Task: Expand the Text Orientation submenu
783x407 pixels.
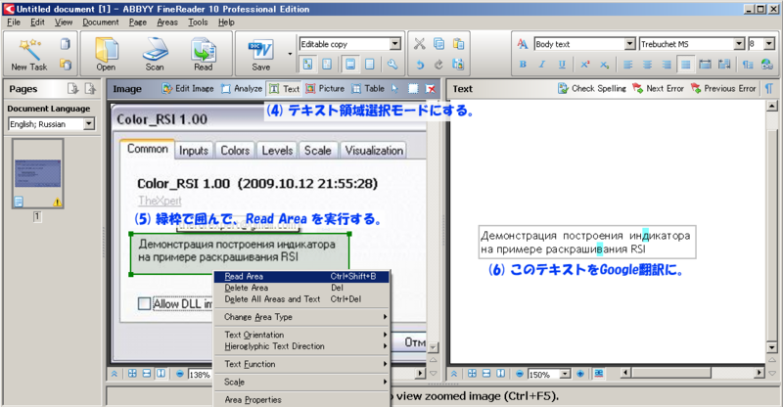Action: coord(301,334)
